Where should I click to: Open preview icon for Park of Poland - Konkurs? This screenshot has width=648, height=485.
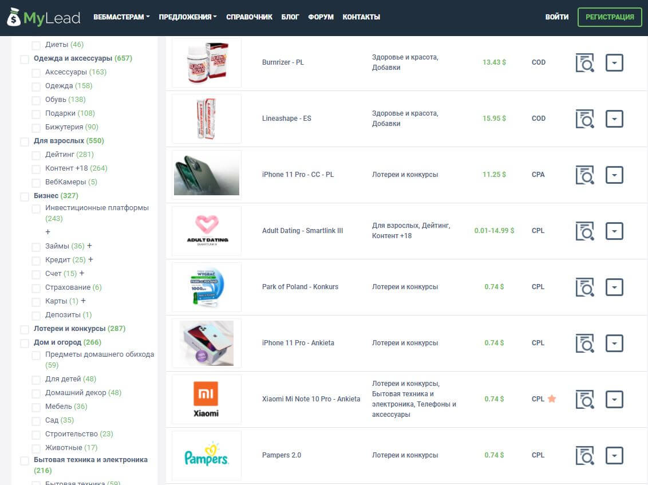tap(585, 287)
